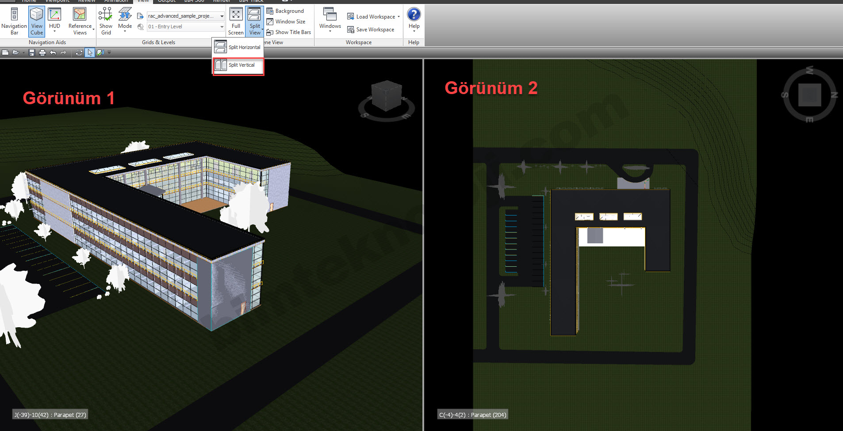Click the Save Workspace icon
Image resolution: width=843 pixels, height=431 pixels.
coord(351,30)
